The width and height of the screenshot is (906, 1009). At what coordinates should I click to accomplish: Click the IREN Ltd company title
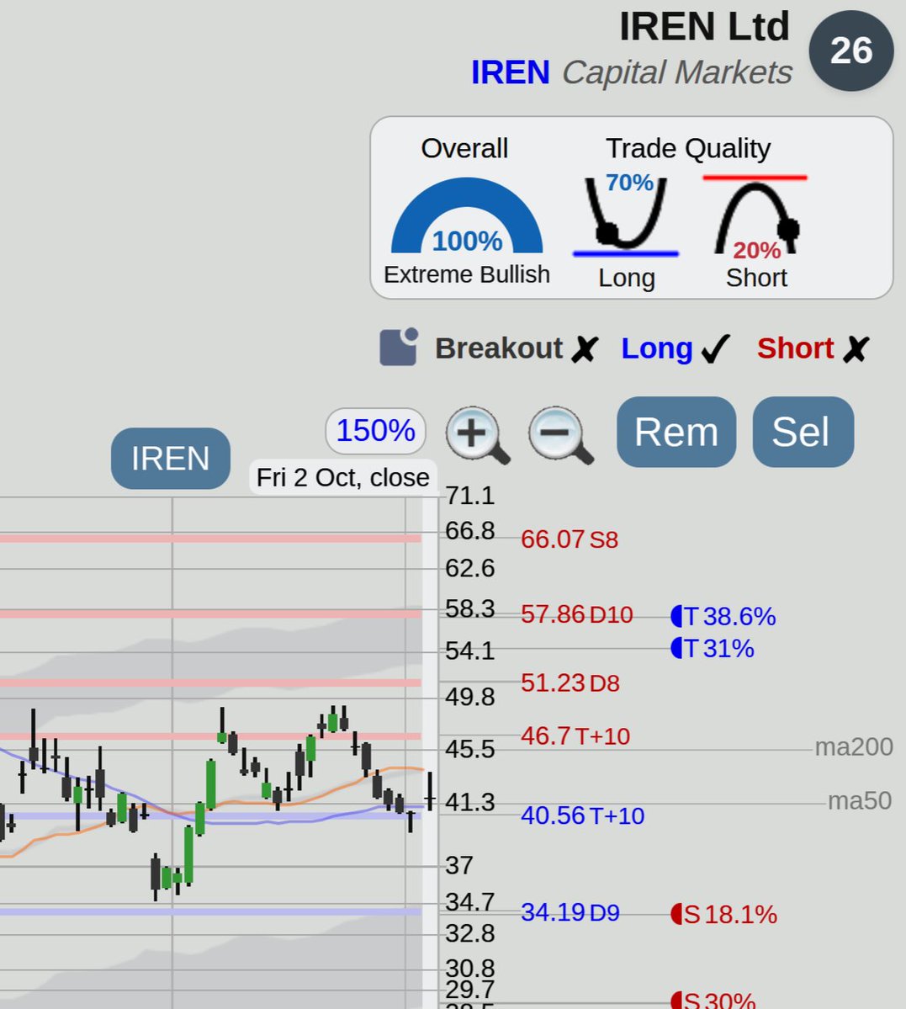click(704, 26)
